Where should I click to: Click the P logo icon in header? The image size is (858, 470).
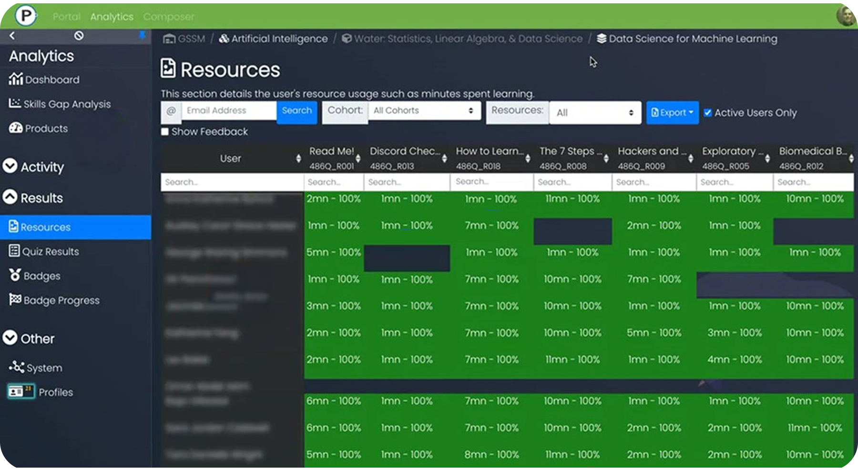point(25,16)
